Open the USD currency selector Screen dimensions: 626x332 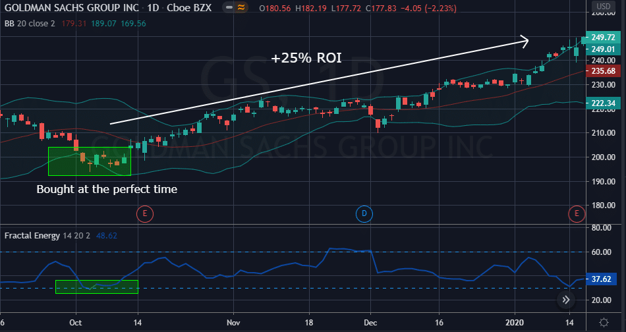click(603, 7)
